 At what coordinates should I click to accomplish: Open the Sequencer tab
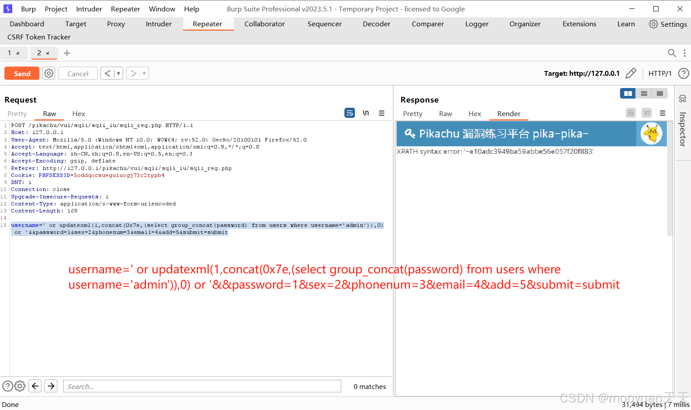tap(325, 24)
